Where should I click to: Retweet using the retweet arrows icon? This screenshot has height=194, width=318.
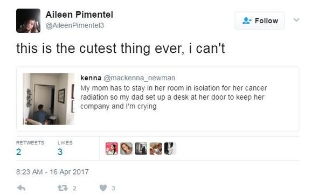tap(63, 188)
